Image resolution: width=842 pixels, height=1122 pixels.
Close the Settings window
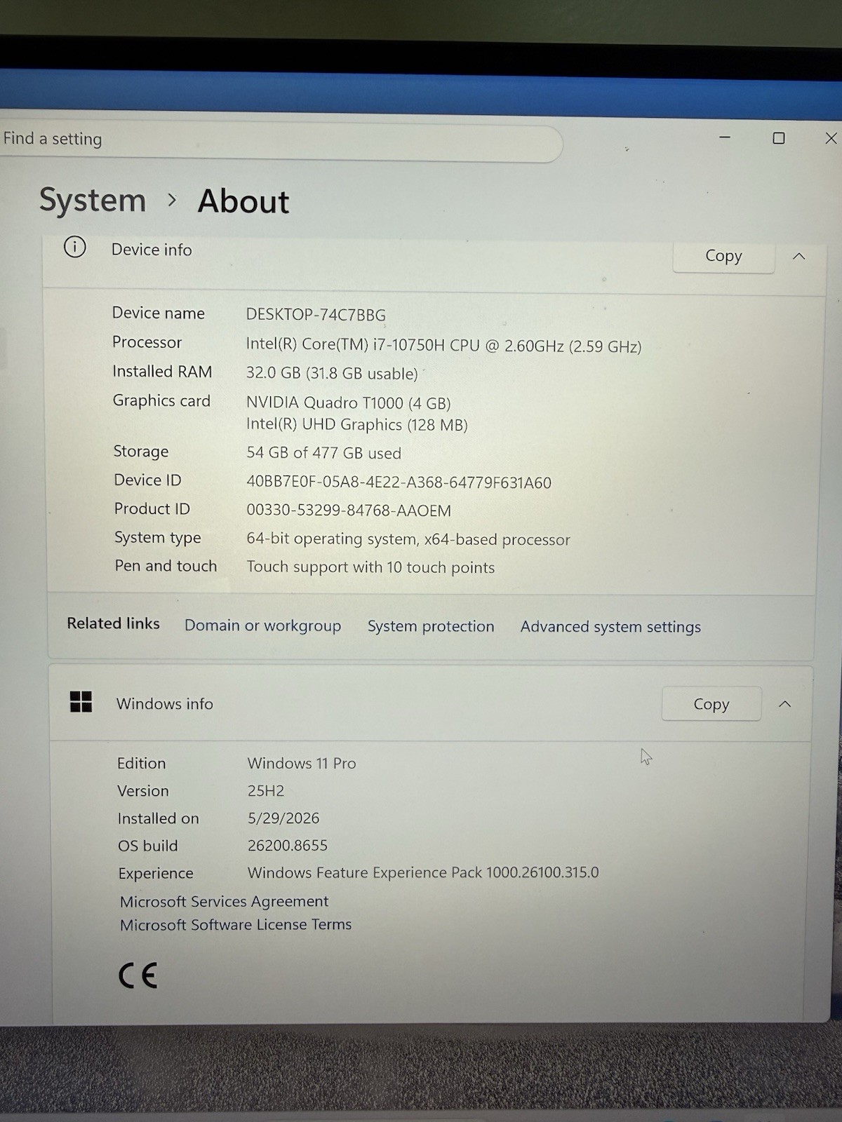pyautogui.click(x=831, y=138)
